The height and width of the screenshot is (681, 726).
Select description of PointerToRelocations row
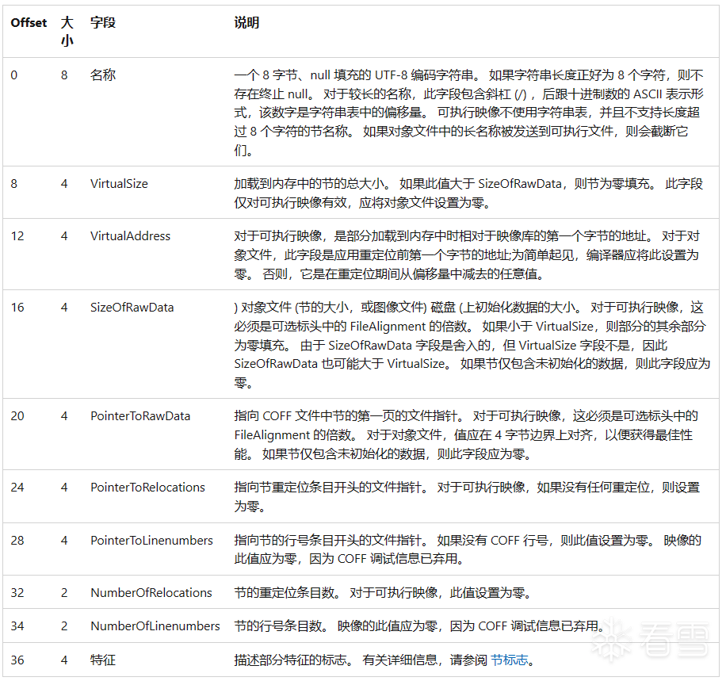click(467, 496)
